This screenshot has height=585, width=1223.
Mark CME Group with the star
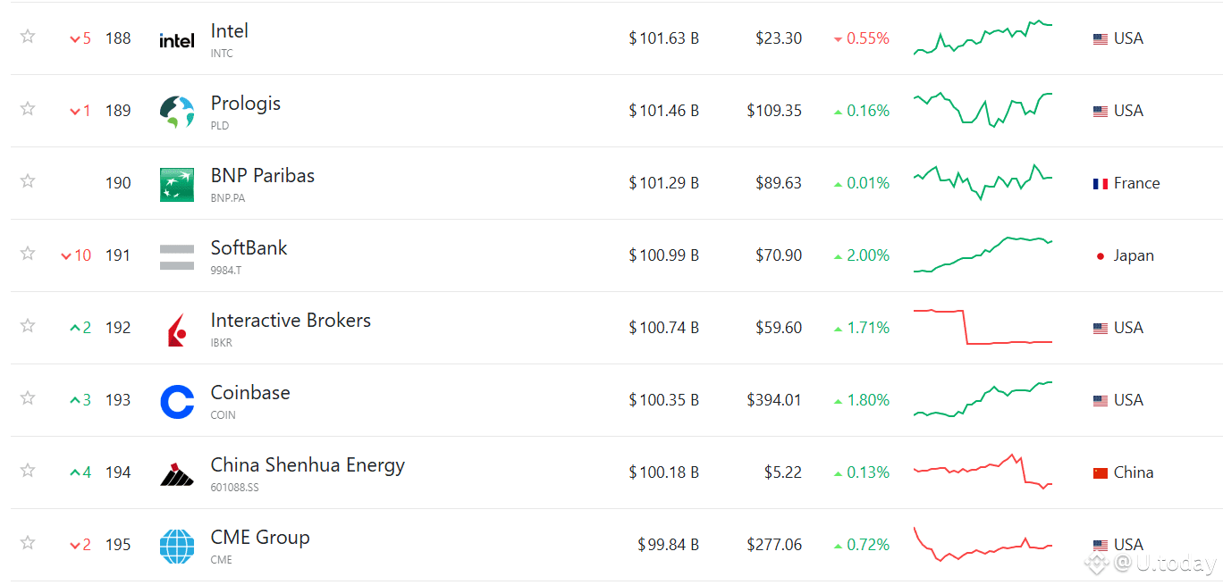[28, 543]
